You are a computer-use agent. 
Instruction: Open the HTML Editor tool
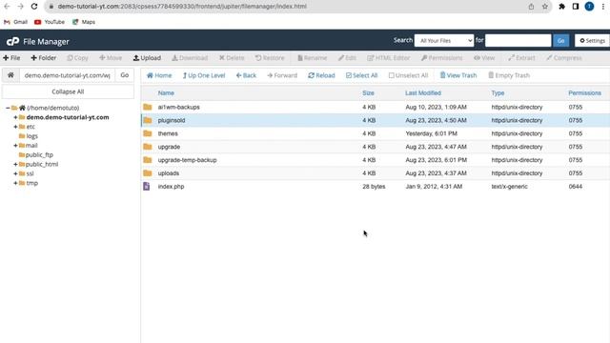(388, 58)
